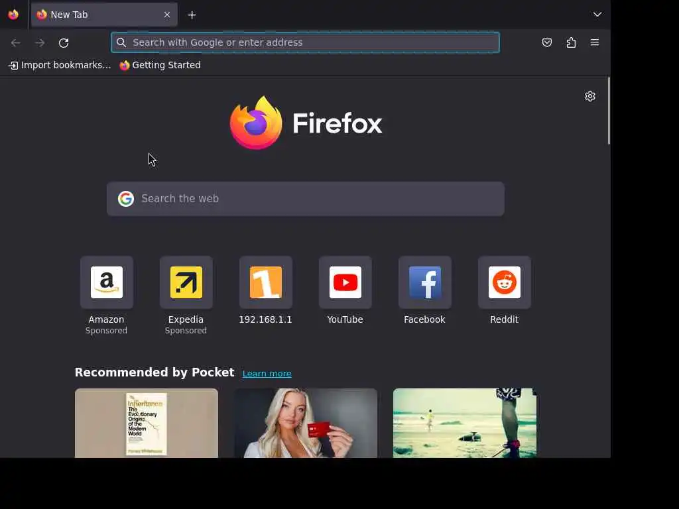Viewport: 679px width, 509px height.
Task: Open the Reddit shortcut tile
Action: (505, 282)
